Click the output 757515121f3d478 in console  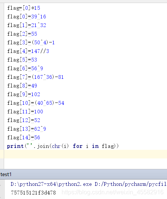(33, 193)
